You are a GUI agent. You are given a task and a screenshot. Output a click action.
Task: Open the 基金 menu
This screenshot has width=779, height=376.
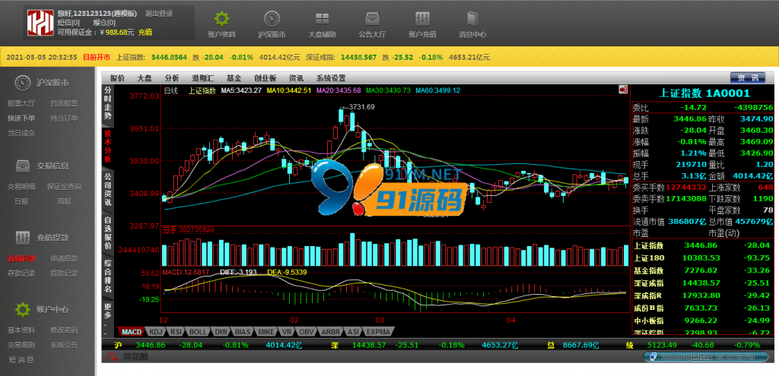click(234, 78)
